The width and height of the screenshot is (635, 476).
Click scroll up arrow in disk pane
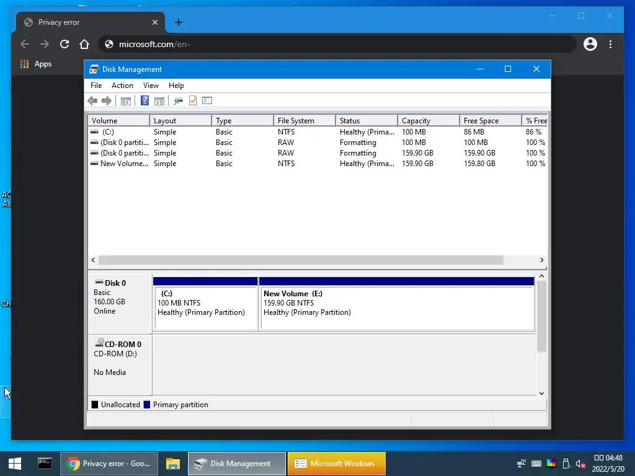tap(541, 276)
